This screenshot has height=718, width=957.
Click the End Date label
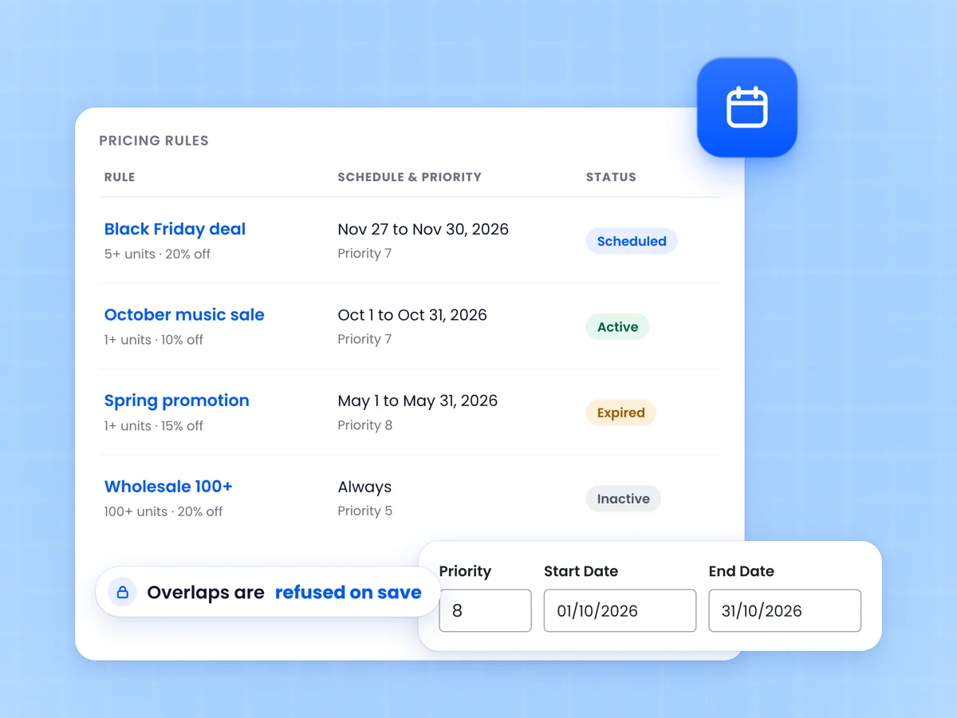coord(742,571)
